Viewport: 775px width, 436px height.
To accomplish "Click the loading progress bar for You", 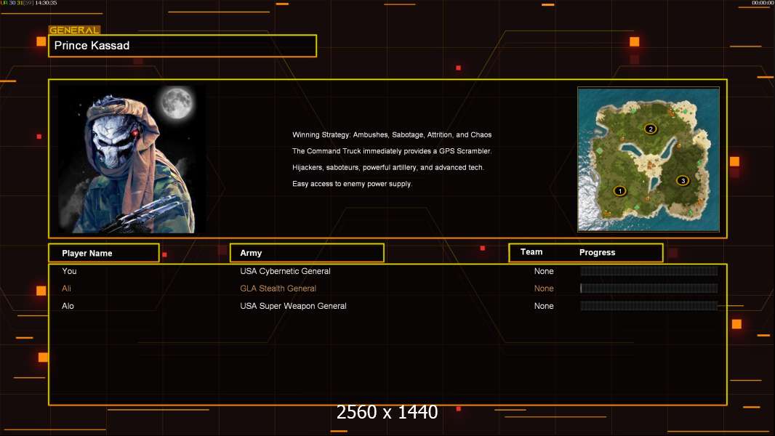I will pyautogui.click(x=649, y=271).
